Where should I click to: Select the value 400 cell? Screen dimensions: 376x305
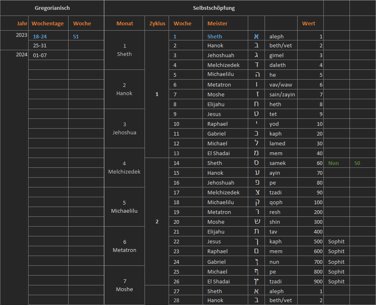point(310,232)
